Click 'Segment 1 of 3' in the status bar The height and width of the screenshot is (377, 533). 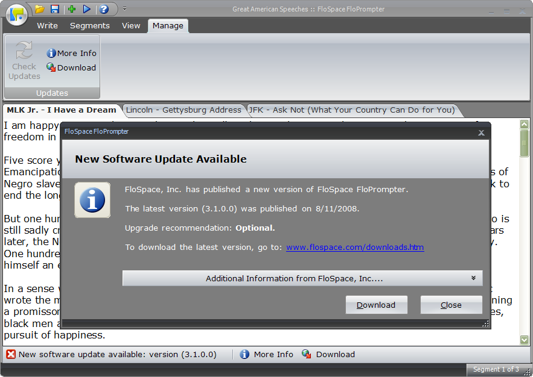(x=496, y=369)
